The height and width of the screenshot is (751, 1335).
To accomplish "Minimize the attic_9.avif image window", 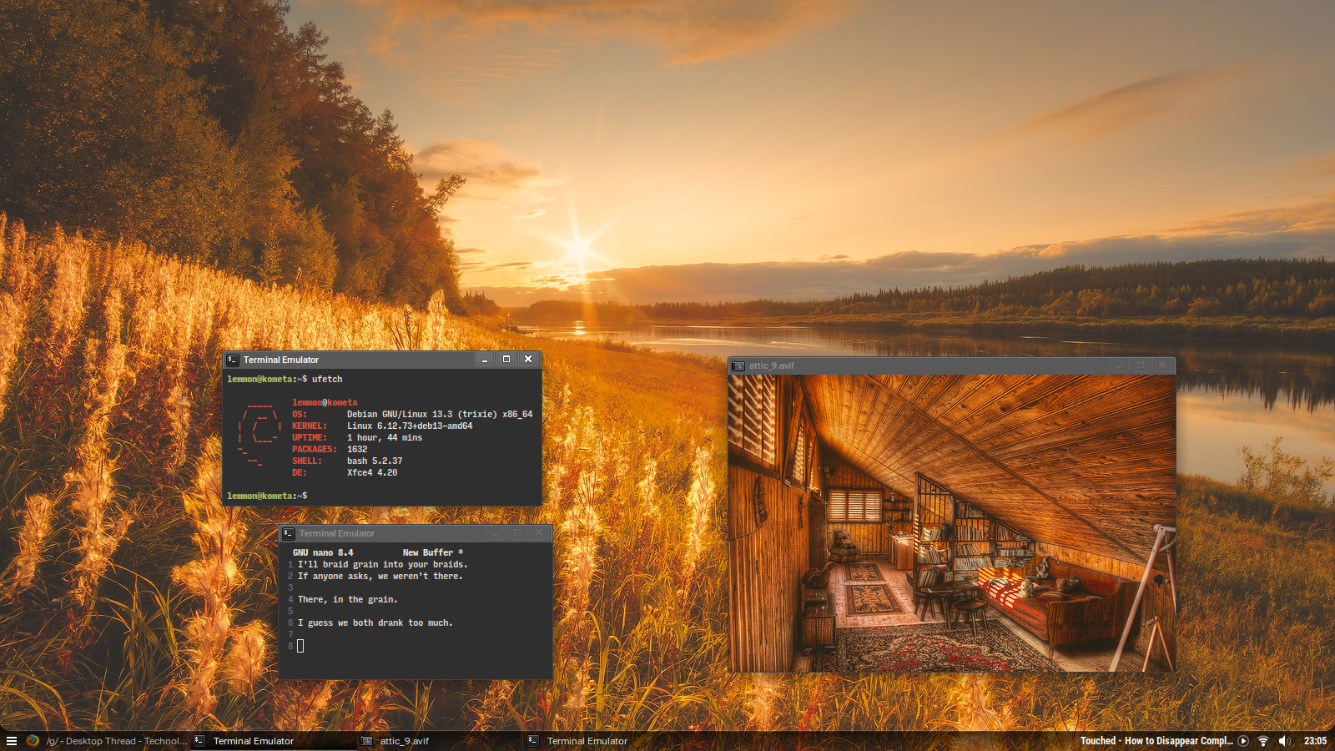I will (1119, 365).
